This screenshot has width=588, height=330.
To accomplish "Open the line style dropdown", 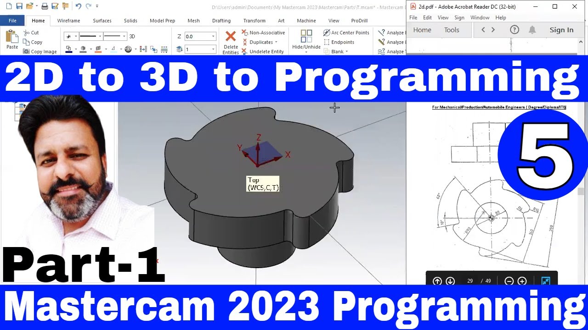I will coord(100,36).
